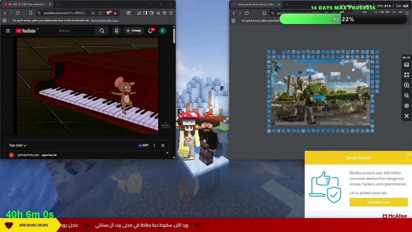412x232 pixels.
Task: Close the puzzle with X icon in sidebar
Action: (x=407, y=116)
